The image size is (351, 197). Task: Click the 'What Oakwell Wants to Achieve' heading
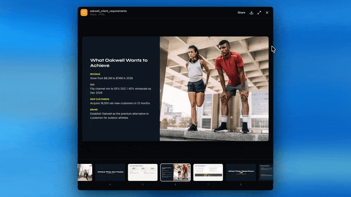point(119,63)
